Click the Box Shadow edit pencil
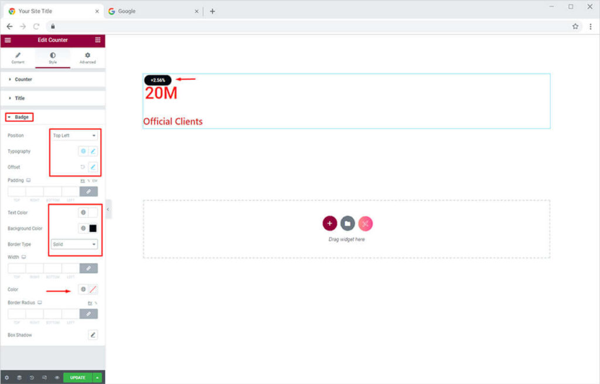Screen dimensions: 600x384 [93, 335]
